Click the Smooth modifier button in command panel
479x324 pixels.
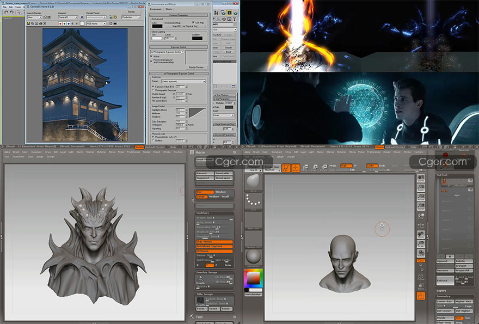[x=229, y=48]
